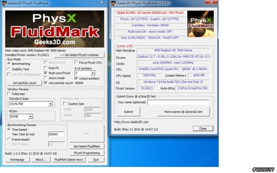
Task: Click the Res:1018x740 MSAA result field
Action: [x=150, y=38]
